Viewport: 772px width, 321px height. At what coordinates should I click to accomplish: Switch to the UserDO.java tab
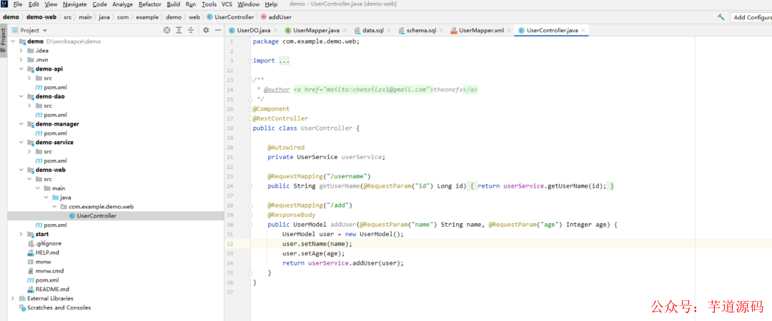click(x=253, y=31)
